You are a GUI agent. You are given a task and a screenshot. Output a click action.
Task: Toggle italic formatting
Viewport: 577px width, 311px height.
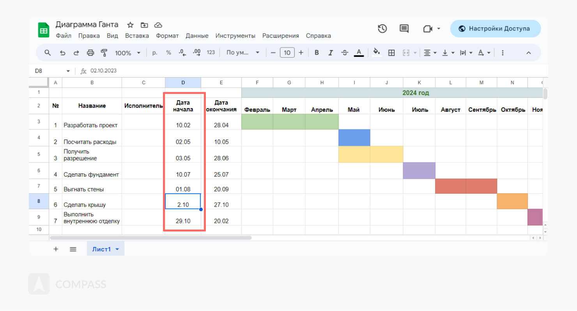point(331,53)
